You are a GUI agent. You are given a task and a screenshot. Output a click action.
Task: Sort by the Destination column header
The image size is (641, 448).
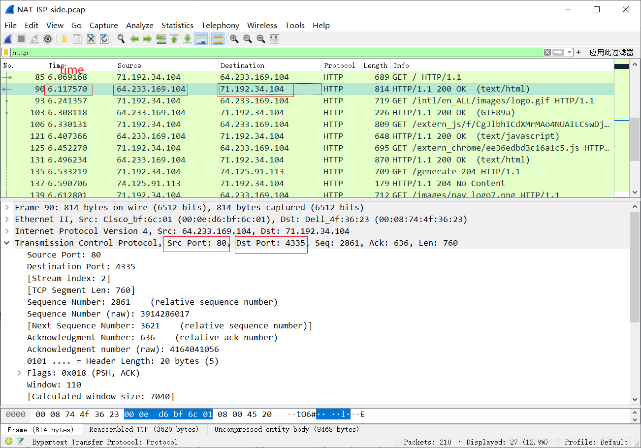coord(270,65)
